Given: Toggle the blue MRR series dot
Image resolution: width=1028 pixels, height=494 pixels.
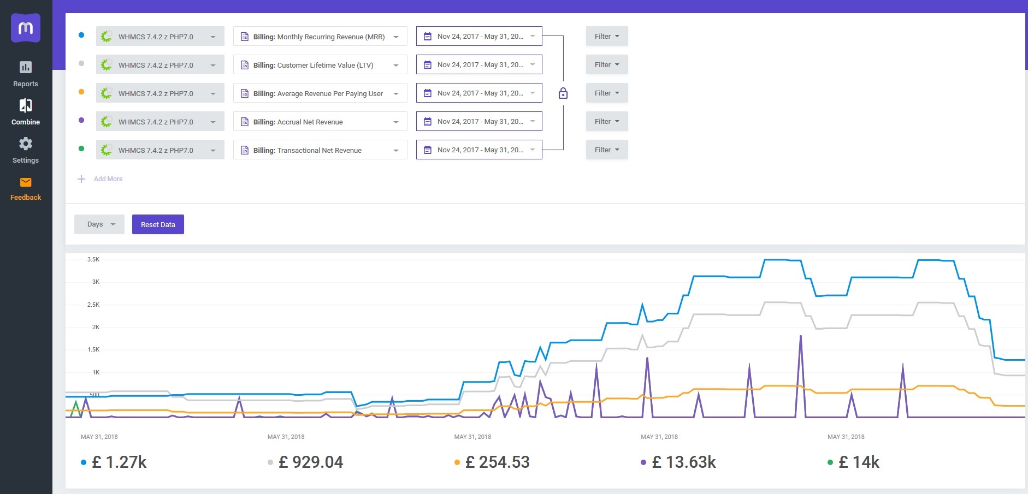Looking at the screenshot, I should point(81,35).
